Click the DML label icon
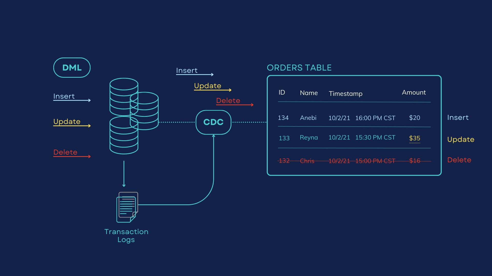This screenshot has height=276, width=492. point(72,67)
